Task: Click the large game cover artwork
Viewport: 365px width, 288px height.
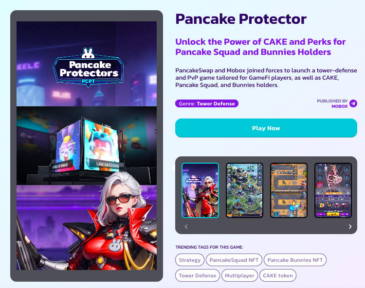Action: pyautogui.click(x=87, y=146)
